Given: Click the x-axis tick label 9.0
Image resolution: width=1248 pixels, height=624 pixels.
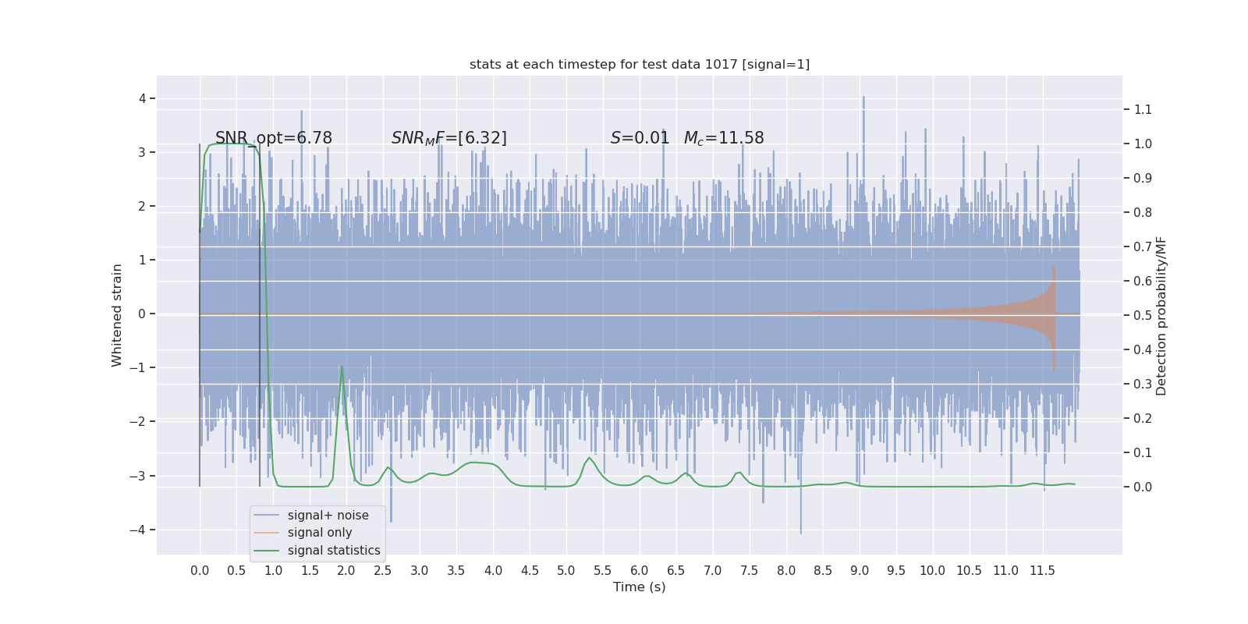Looking at the screenshot, I should 860,570.
